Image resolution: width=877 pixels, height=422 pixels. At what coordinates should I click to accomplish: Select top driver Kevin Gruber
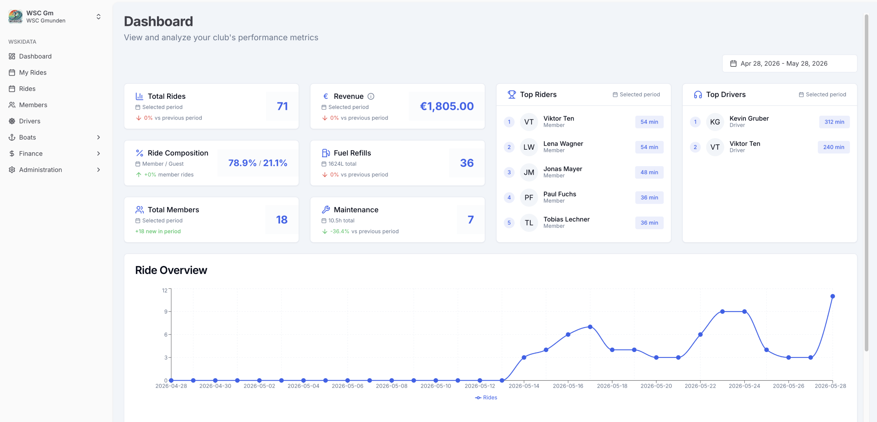770,122
